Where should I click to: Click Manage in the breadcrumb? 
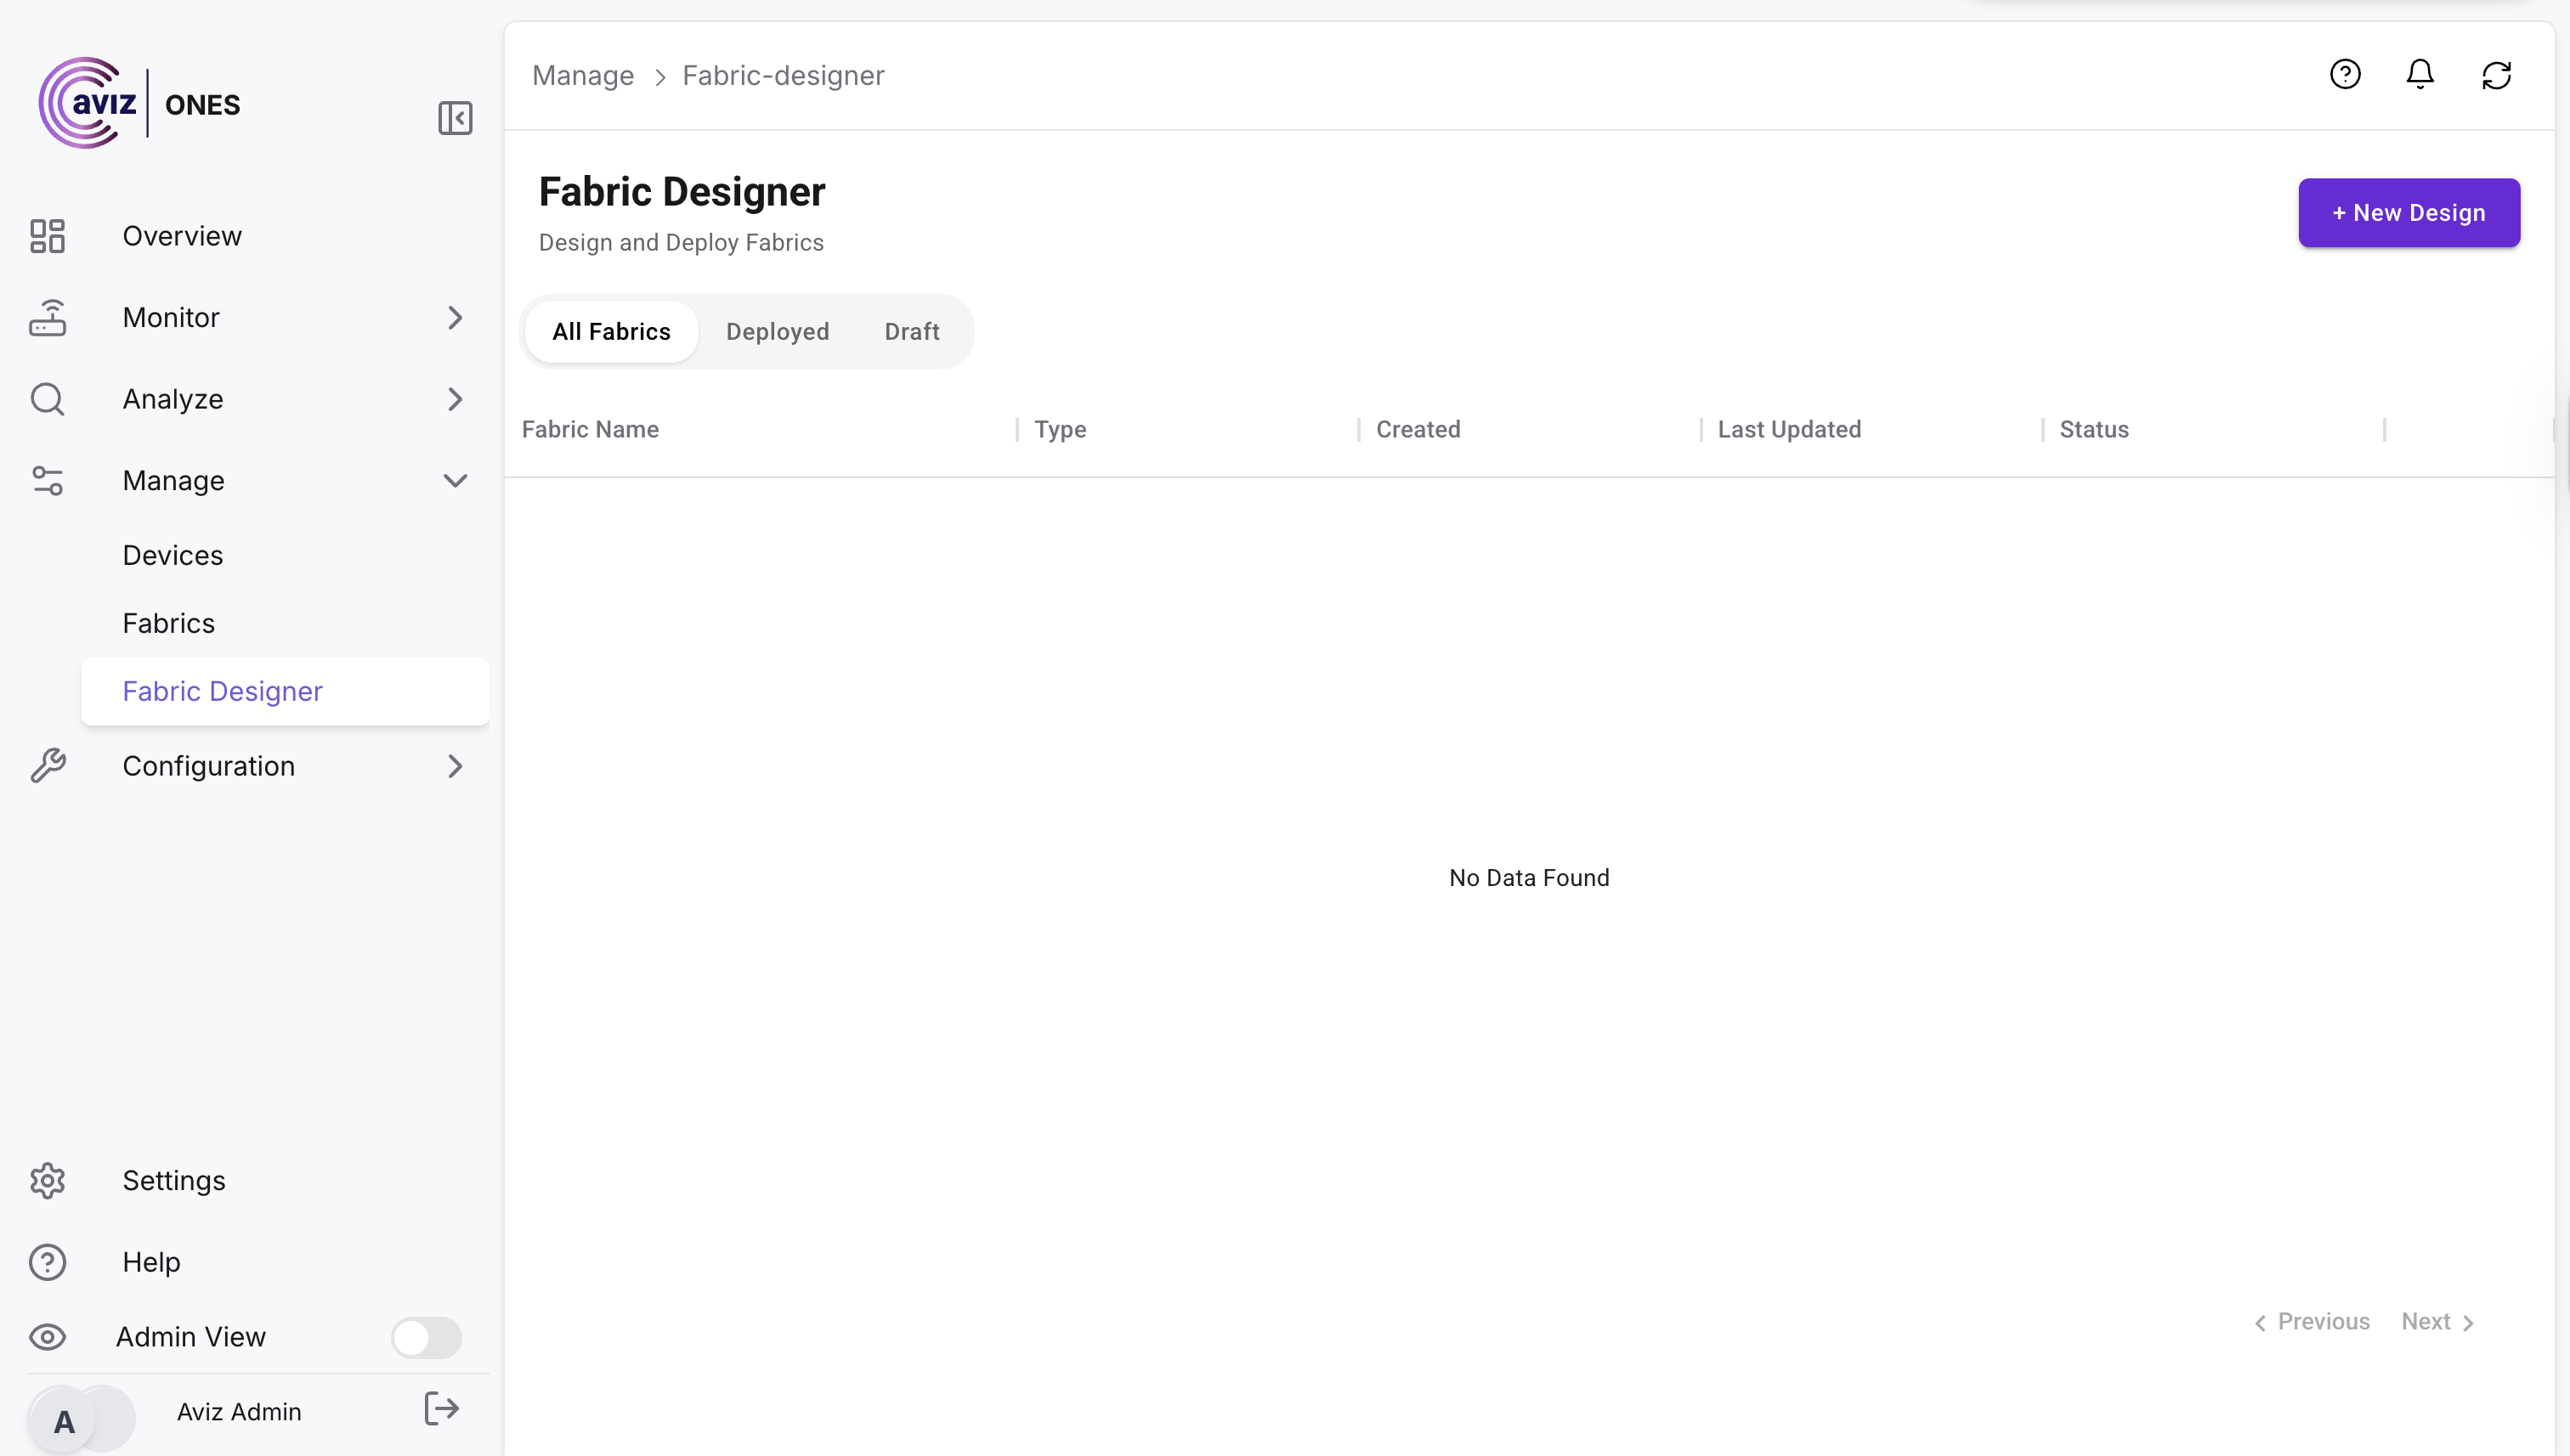pyautogui.click(x=582, y=76)
